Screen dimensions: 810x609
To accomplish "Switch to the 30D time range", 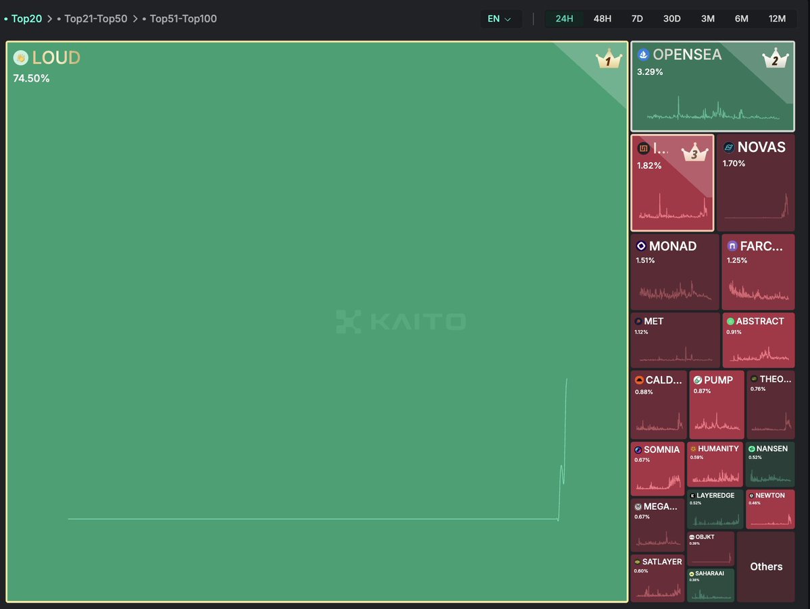I will pos(672,19).
